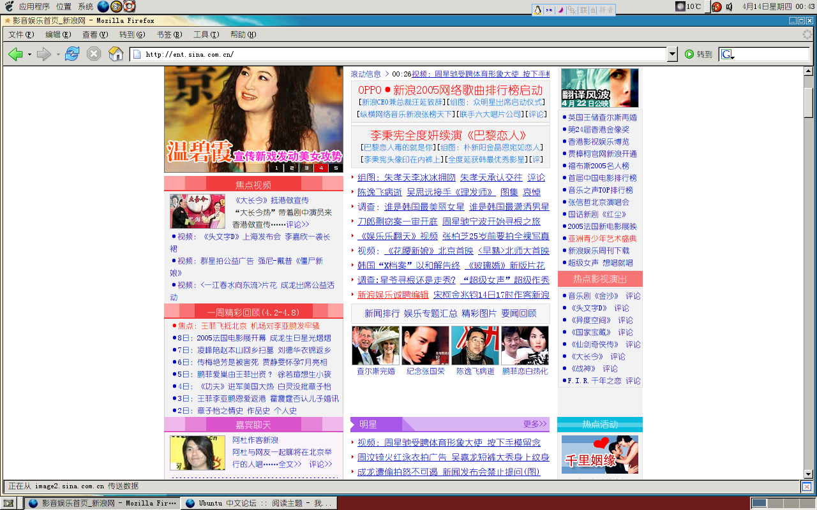
Task: Open the 位置 places menu
Action: click(64, 6)
